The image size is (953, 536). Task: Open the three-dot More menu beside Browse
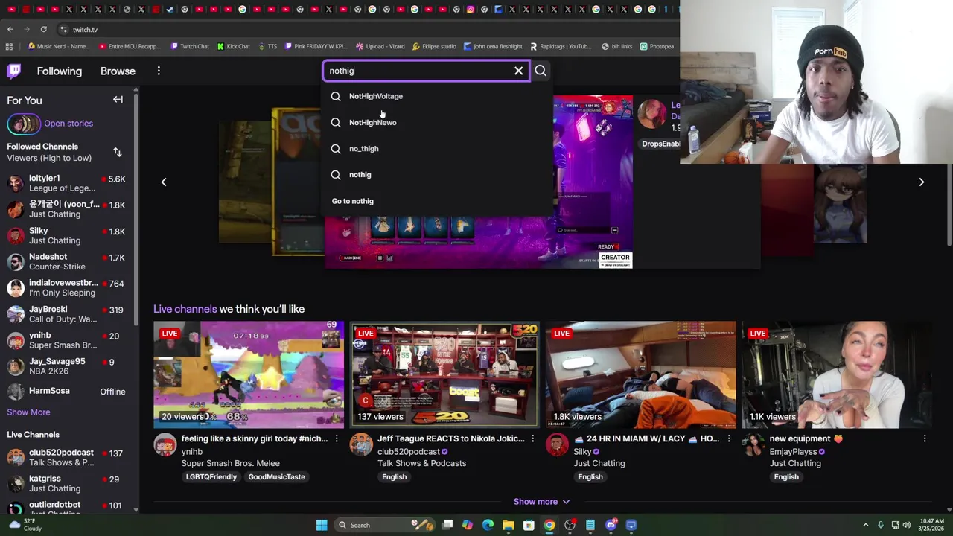pyautogui.click(x=159, y=71)
